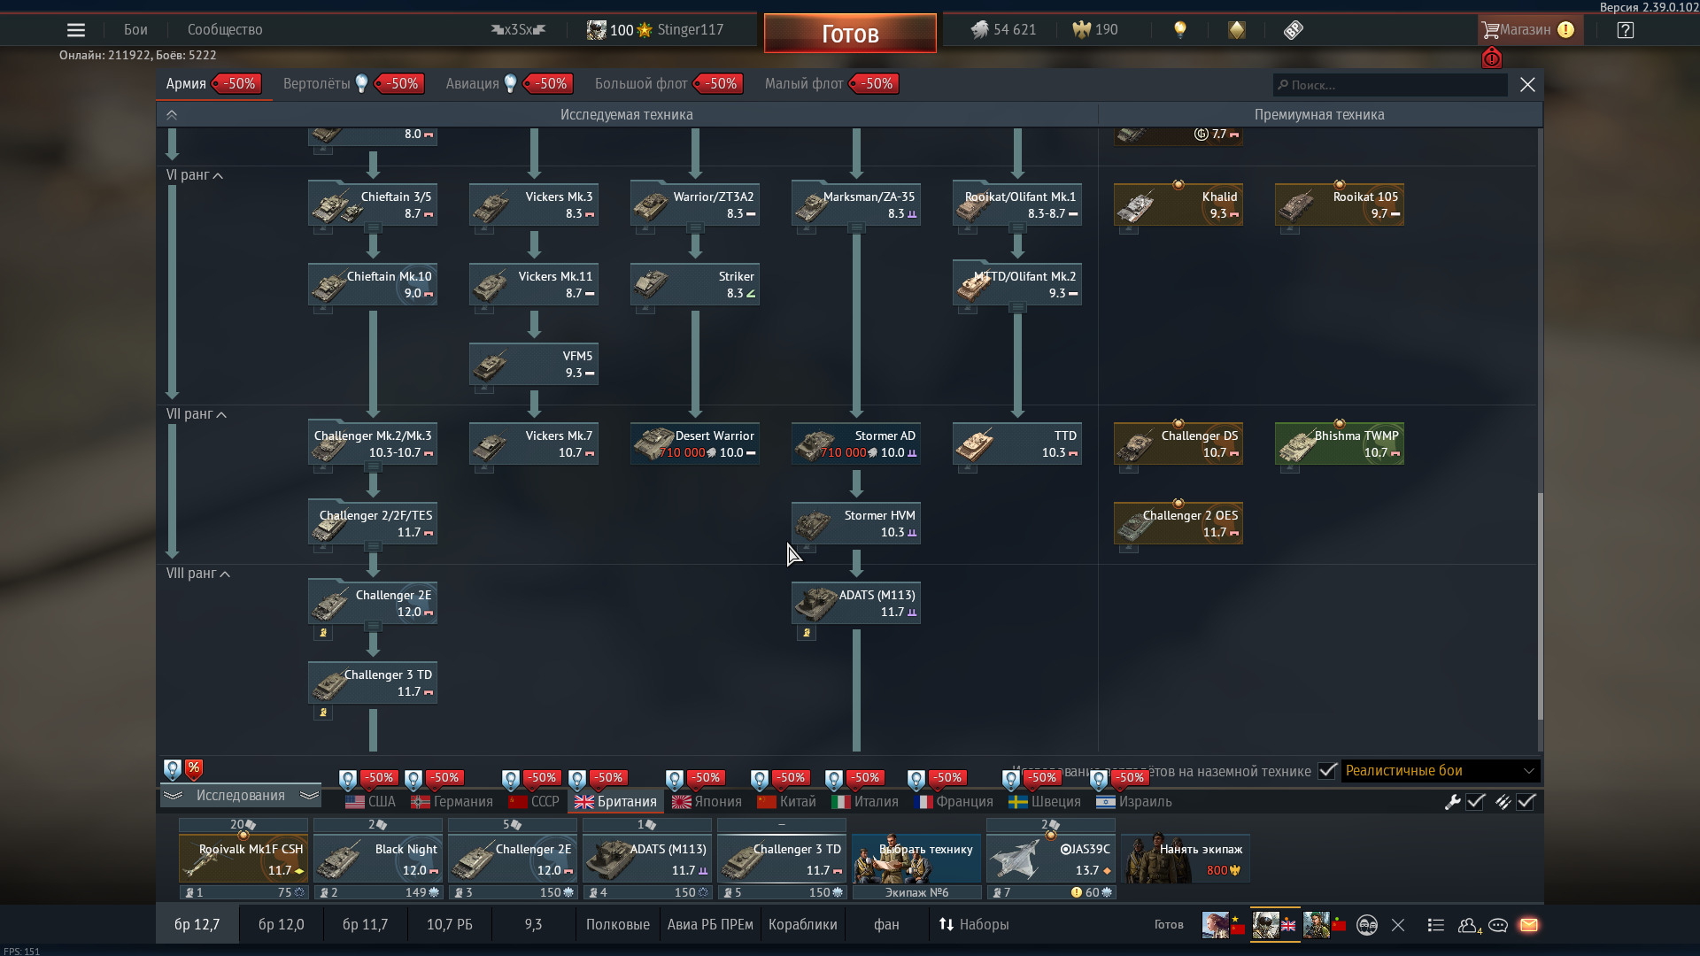The image size is (1700, 956).
Task: Expand the Rooikat/Olifant Mk.1 vehicle group
Action: click(1017, 228)
